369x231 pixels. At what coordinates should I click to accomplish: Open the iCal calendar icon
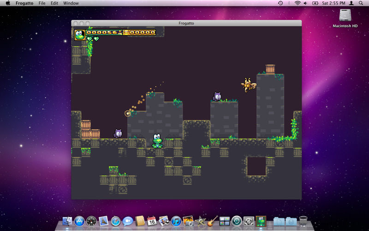tap(152, 221)
